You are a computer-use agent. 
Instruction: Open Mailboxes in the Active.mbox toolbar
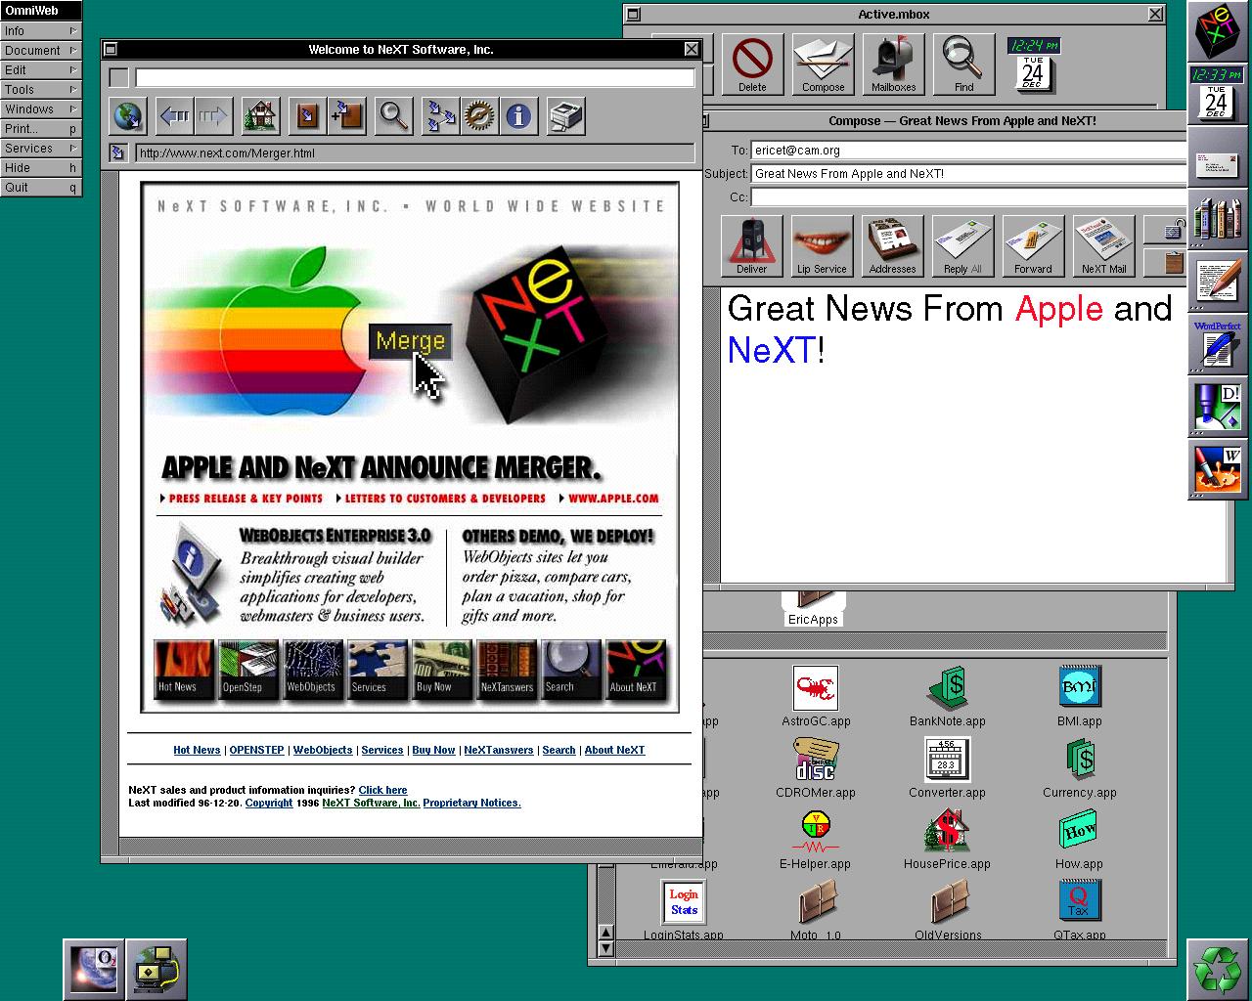tap(893, 64)
